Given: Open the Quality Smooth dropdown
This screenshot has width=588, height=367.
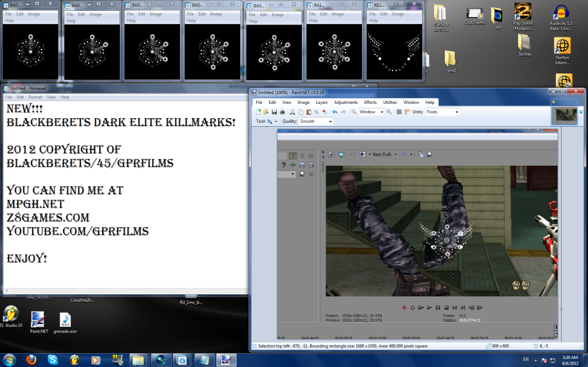Looking at the screenshot, I should click(330, 122).
